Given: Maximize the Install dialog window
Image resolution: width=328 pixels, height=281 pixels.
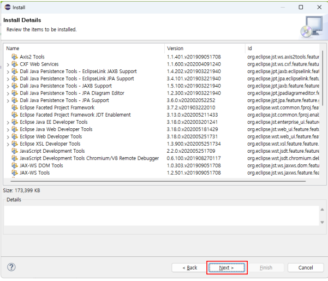Looking at the screenshot, I should tap(301, 7).
